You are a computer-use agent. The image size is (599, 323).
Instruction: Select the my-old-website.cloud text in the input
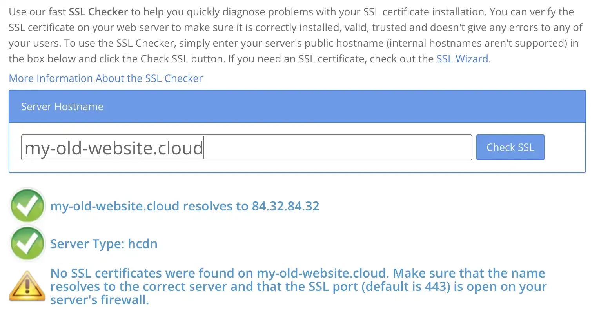pos(113,147)
